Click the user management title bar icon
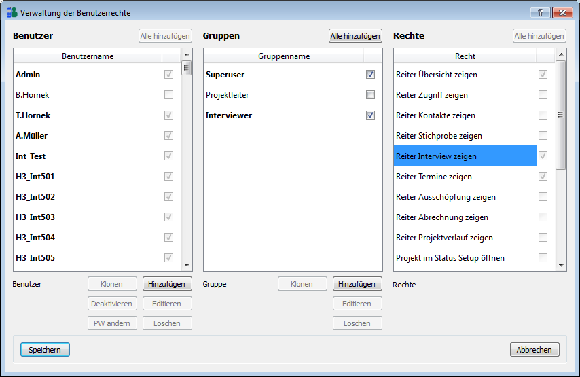580x377 pixels. (x=12, y=13)
